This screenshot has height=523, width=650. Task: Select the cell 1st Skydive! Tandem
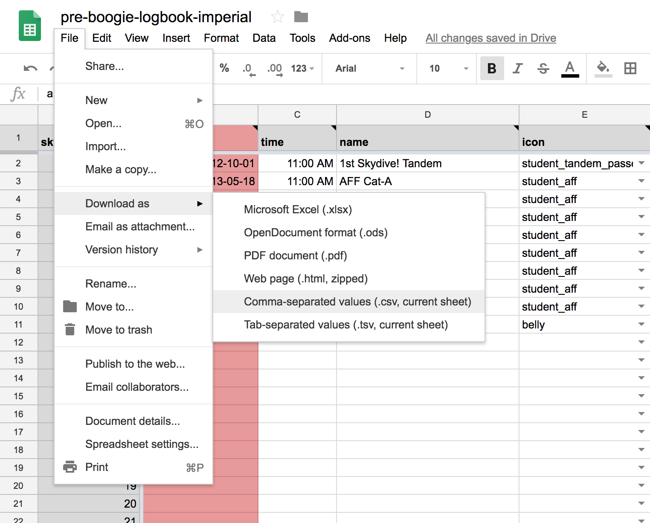[428, 163]
